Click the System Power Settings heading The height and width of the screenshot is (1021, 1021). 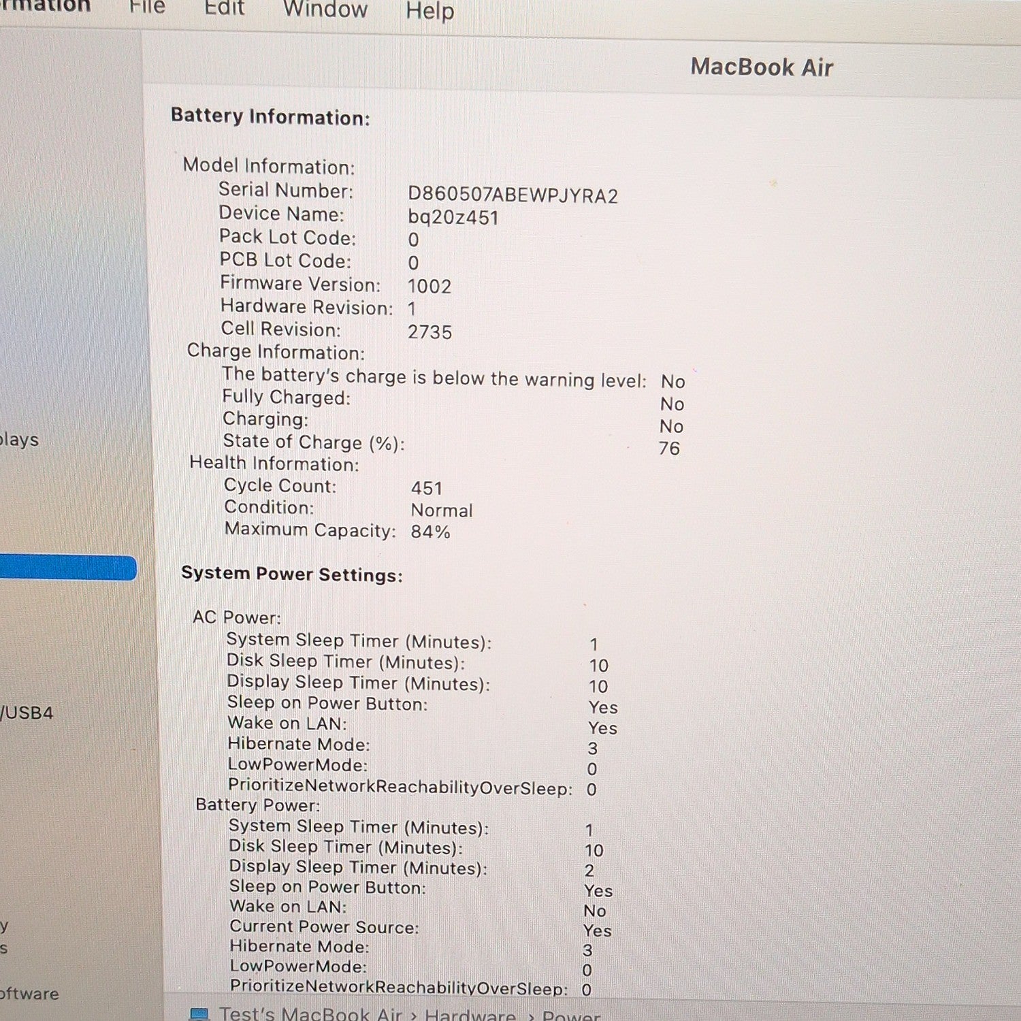click(x=292, y=574)
